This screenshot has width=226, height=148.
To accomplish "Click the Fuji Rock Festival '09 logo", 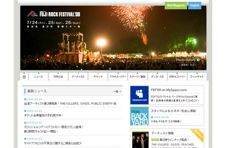I will pos(53,14).
